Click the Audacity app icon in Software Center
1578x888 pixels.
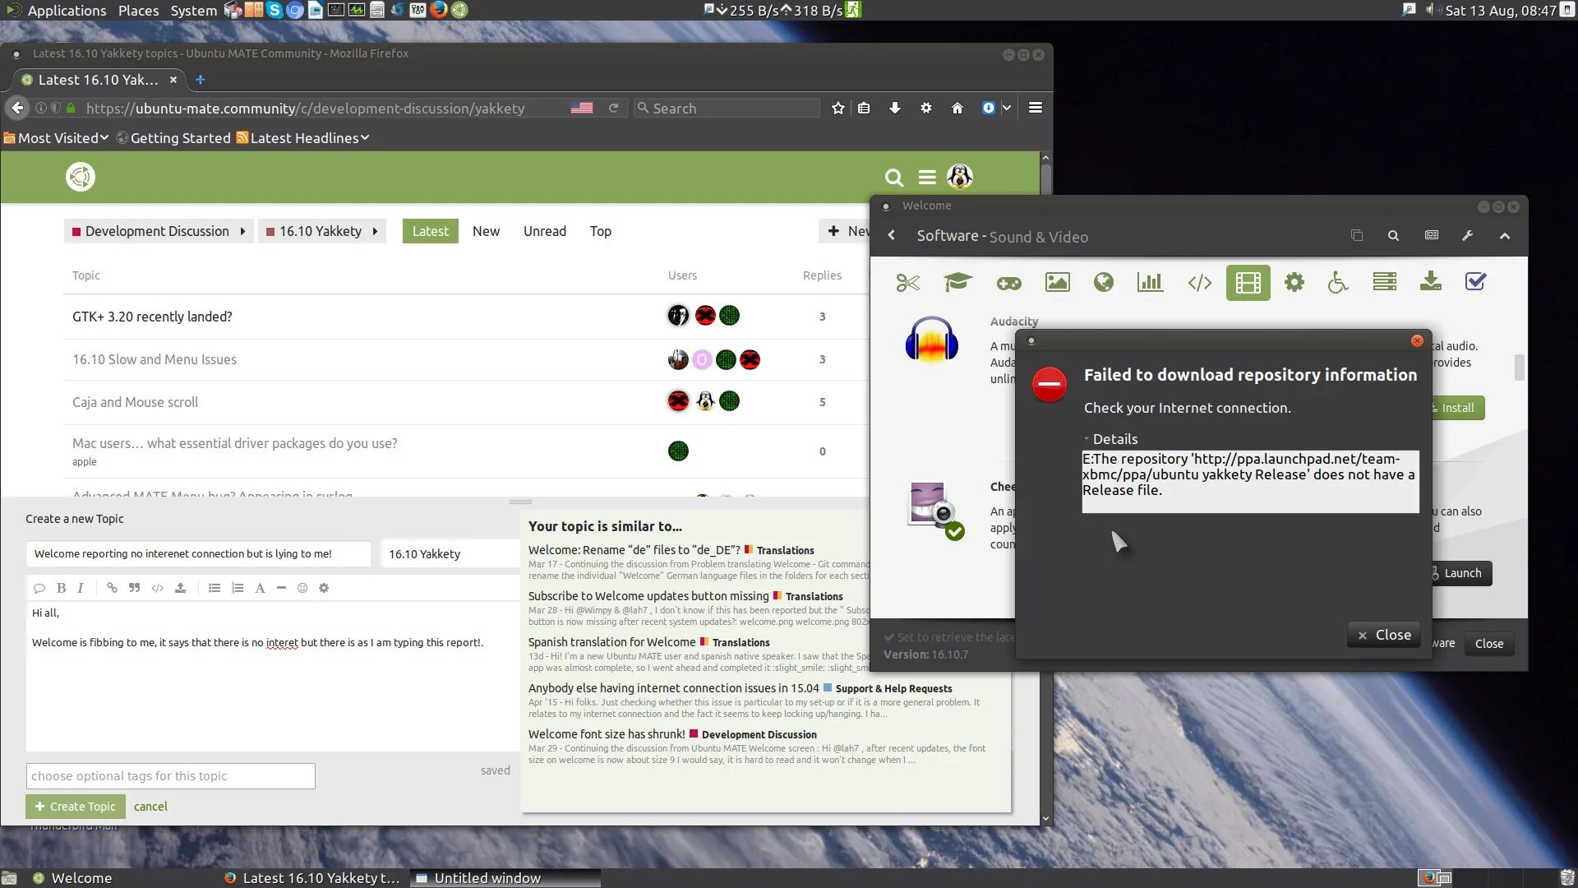point(930,340)
